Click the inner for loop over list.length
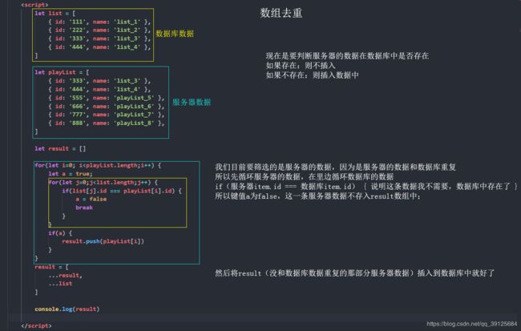This screenshot has height=331, width=521. pyautogui.click(x=103, y=182)
